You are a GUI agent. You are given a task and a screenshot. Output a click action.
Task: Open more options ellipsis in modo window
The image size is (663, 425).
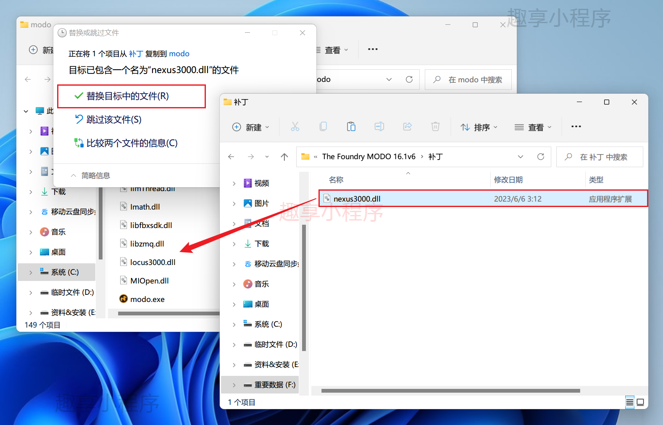tap(373, 49)
